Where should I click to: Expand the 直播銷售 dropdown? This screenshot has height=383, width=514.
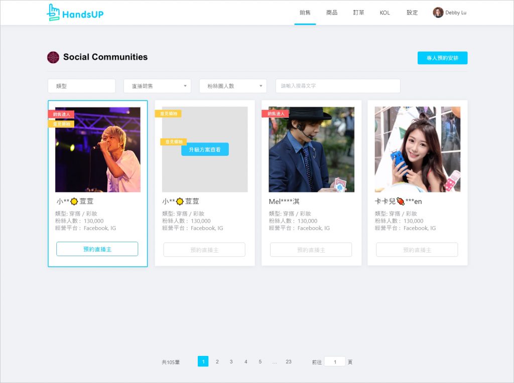click(x=157, y=86)
